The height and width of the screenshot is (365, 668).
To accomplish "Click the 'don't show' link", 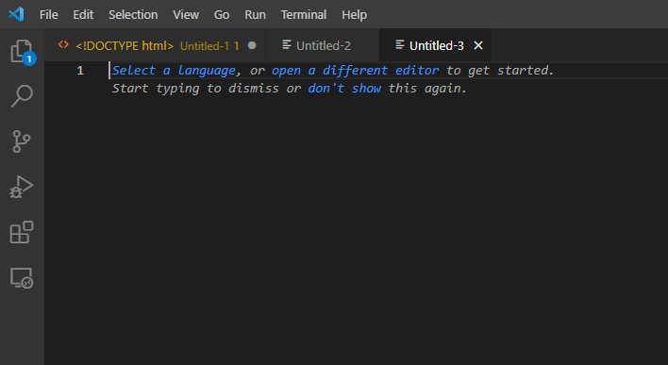I will [x=344, y=88].
